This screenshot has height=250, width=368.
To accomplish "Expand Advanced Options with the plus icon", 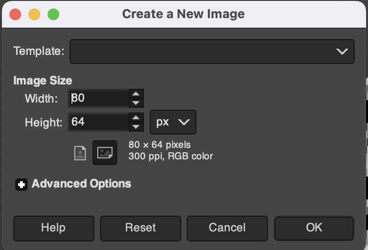I will click(x=21, y=185).
